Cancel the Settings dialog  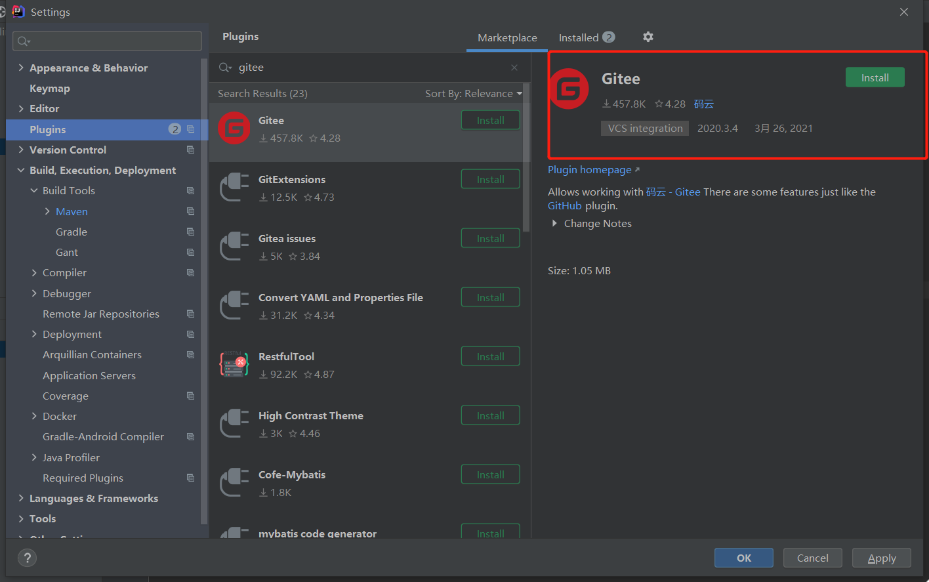[813, 558]
